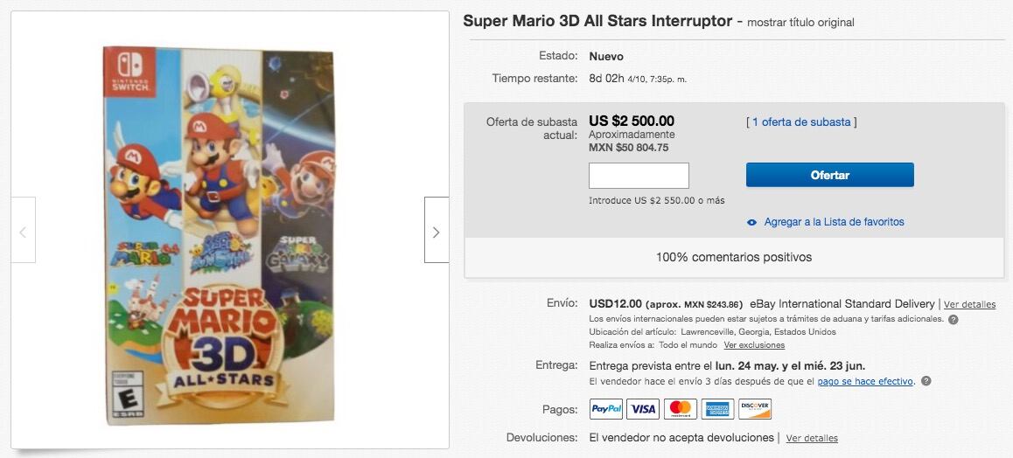Click the Discover card icon
This screenshot has width=1013, height=458.
click(x=754, y=409)
